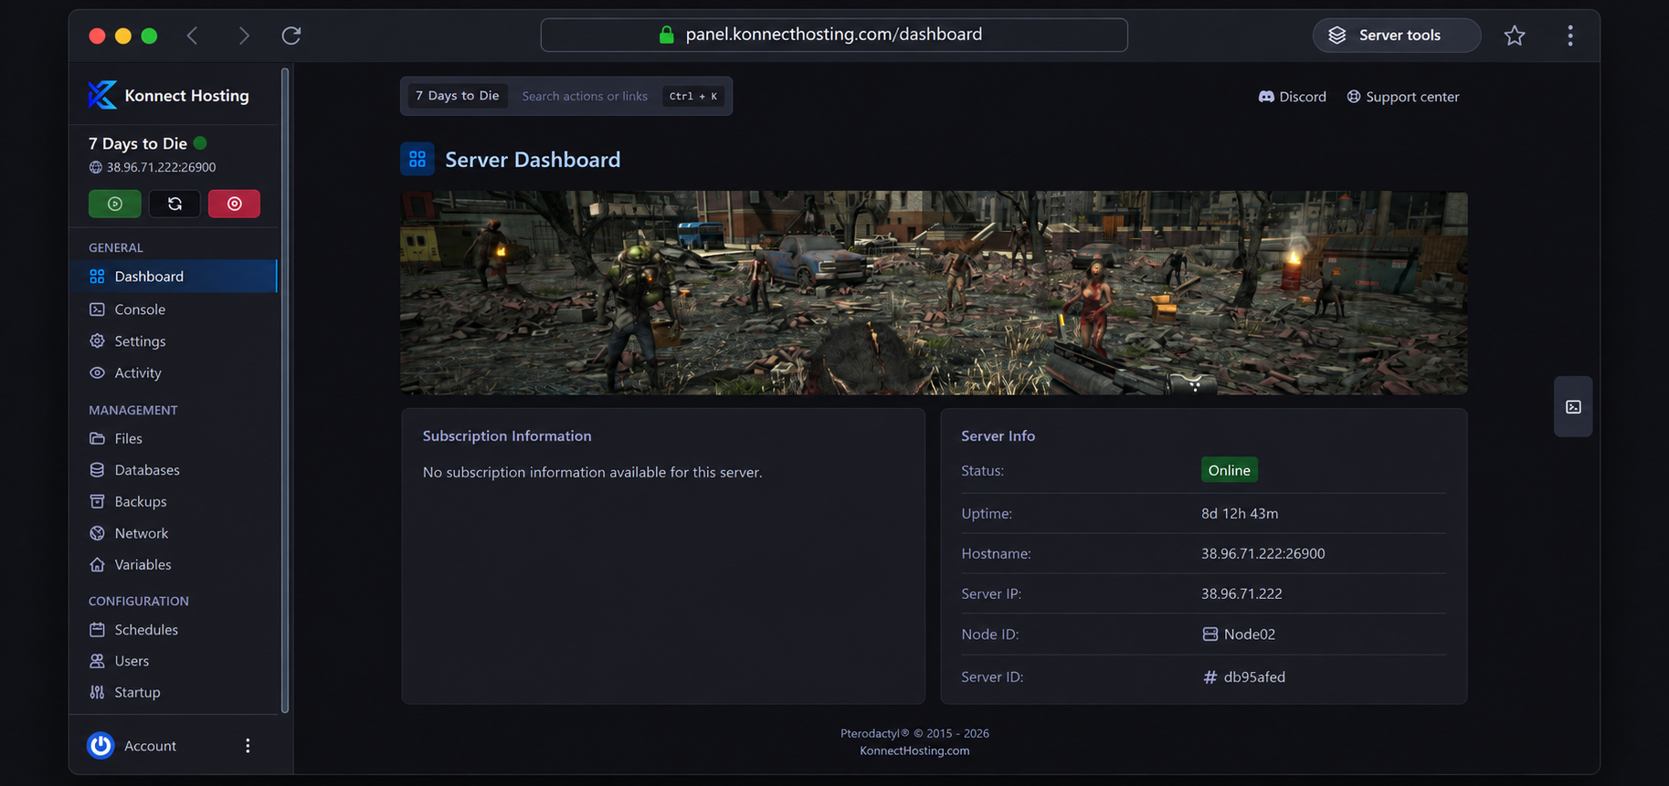Screen dimensions: 1669x786
Task: Click the browser address bar
Action: coord(834,35)
